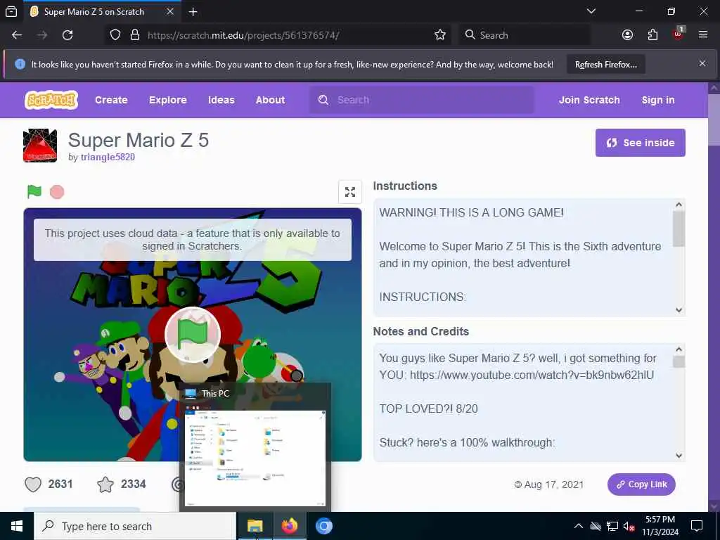Open the blue circular taskbar app icon

click(323, 526)
